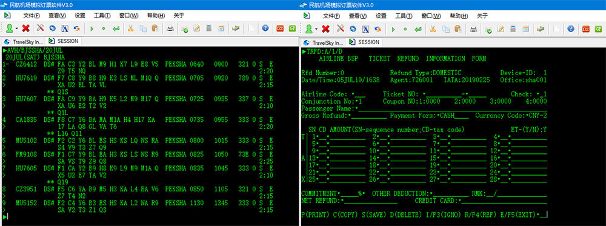This screenshot has height=226, width=606.
Task: Click the green GP icon in left window
Action: [x=292, y=28]
